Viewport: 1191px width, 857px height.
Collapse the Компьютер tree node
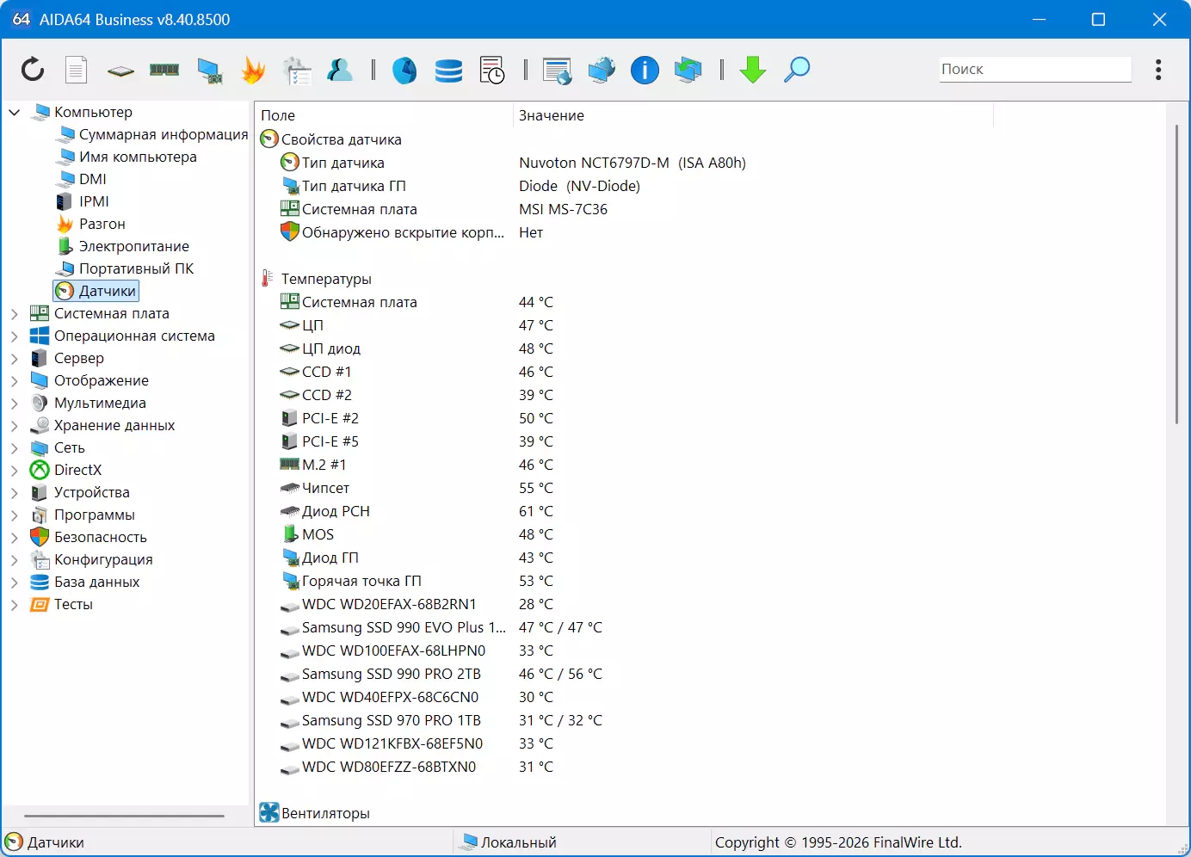coord(15,112)
